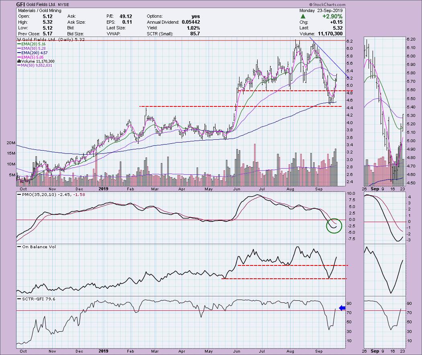
Task: Click the 'Materials / Gold Mining' sector label
Action: (x=39, y=10)
